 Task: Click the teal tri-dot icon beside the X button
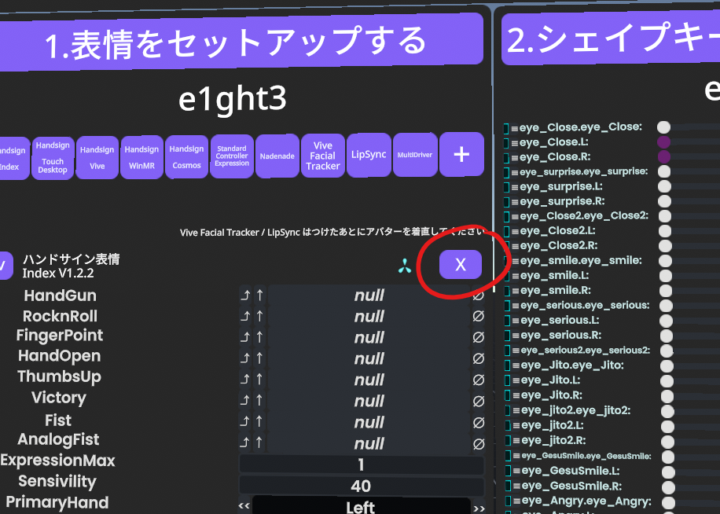(406, 265)
